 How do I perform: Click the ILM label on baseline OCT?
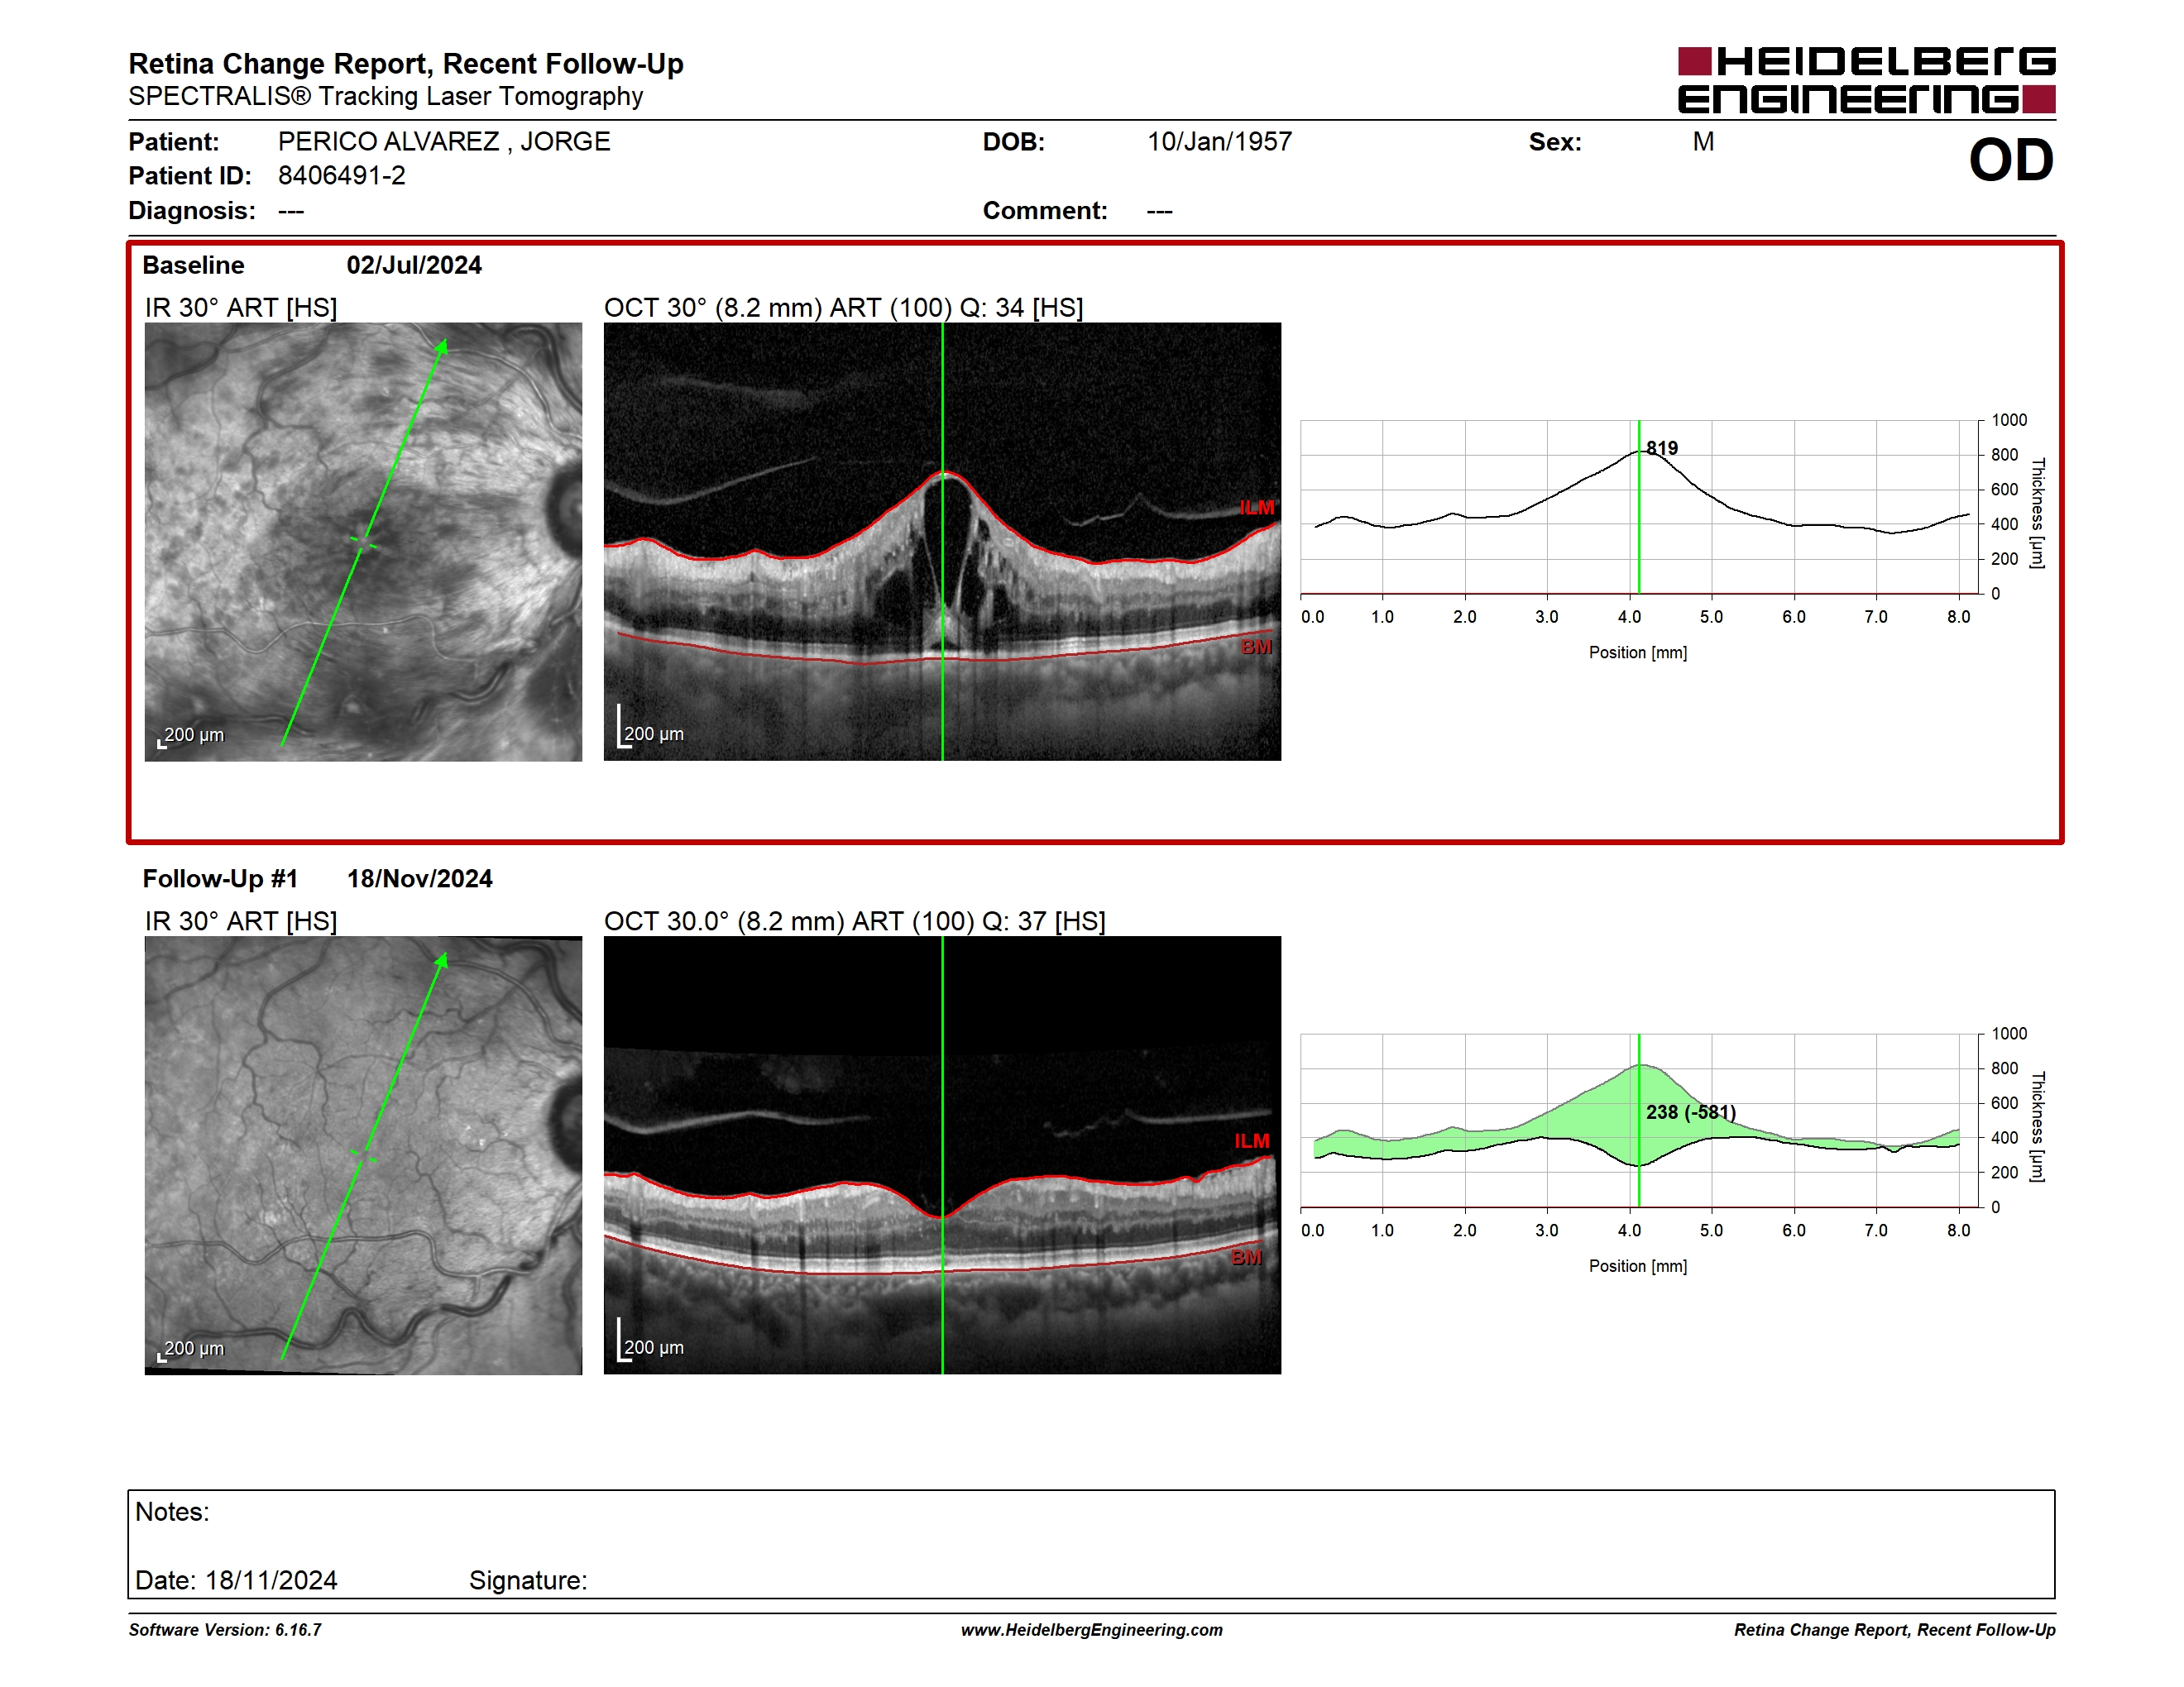point(1256,508)
